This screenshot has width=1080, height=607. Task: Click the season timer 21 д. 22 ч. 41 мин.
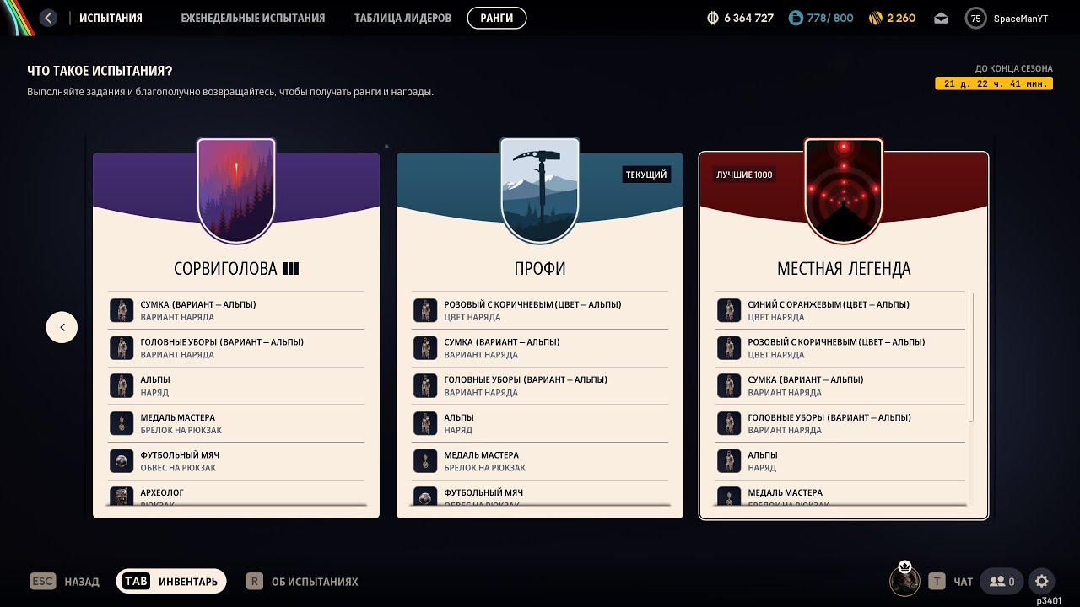tap(994, 83)
